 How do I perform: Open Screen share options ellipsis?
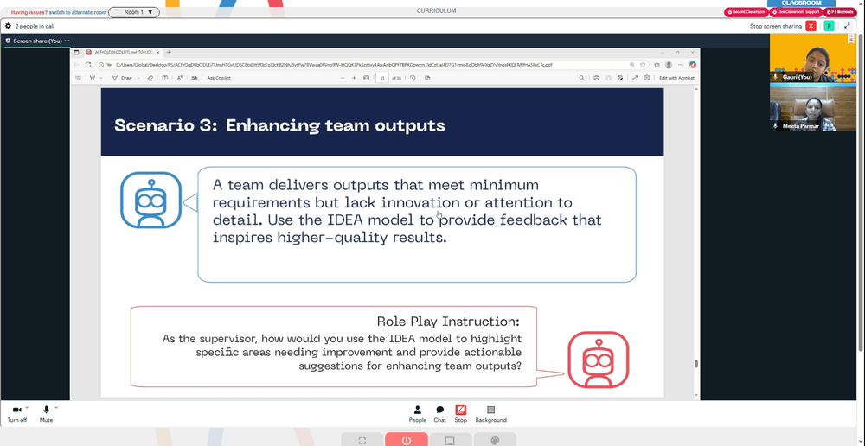point(67,41)
